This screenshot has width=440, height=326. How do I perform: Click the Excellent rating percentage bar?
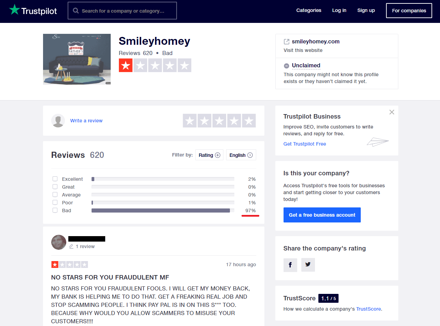[x=163, y=179]
